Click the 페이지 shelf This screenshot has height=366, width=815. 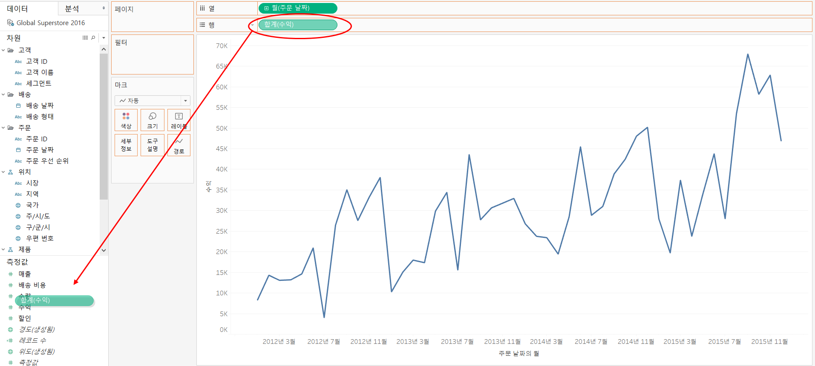152,17
